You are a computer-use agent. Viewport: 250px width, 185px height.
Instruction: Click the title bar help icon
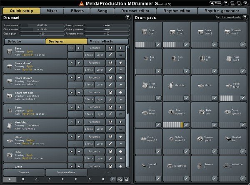[226, 3]
